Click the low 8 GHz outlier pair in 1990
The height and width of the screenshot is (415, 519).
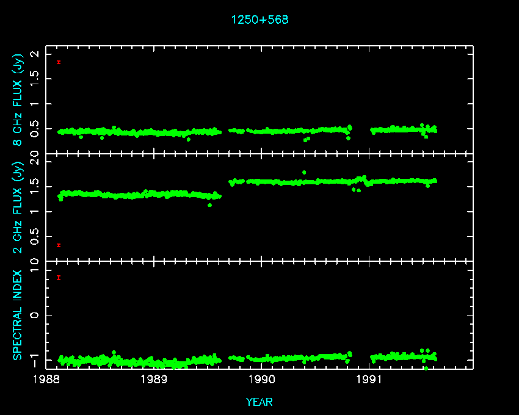[307, 139]
